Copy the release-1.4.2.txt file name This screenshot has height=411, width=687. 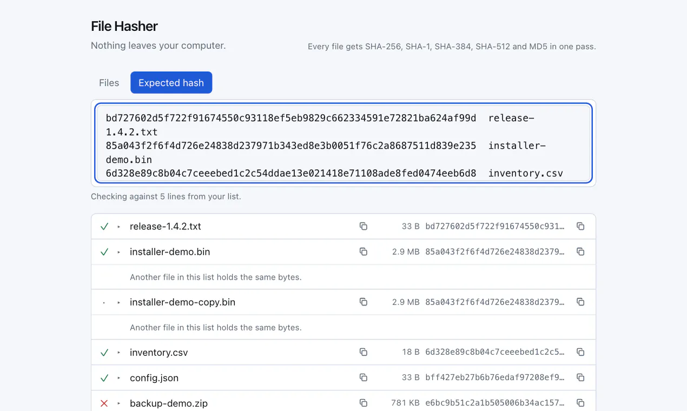364,226
